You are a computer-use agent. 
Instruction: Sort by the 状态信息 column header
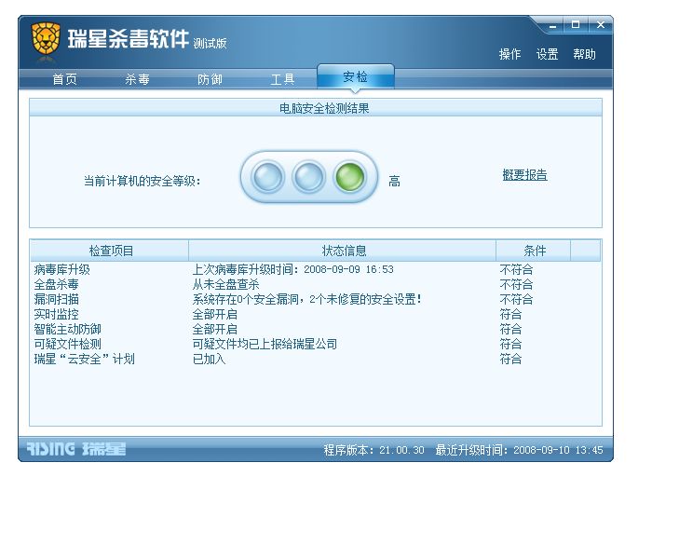tap(343, 251)
